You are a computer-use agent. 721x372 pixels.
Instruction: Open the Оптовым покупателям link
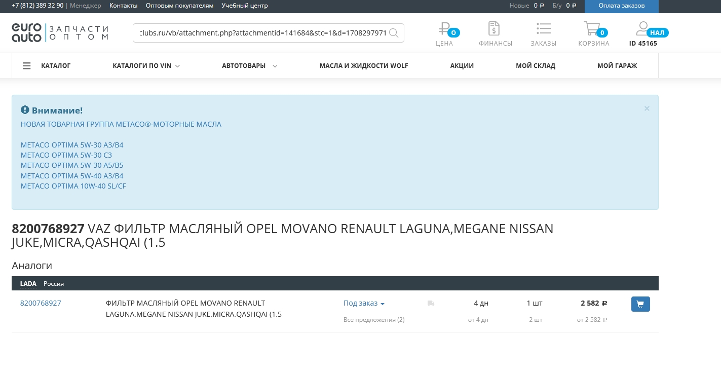pos(179,6)
